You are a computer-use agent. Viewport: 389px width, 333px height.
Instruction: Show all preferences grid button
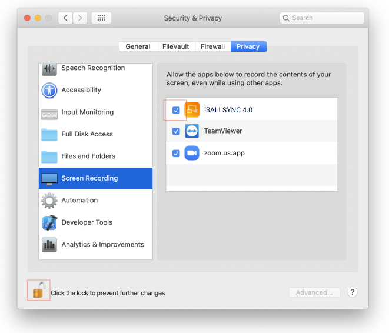[101, 18]
